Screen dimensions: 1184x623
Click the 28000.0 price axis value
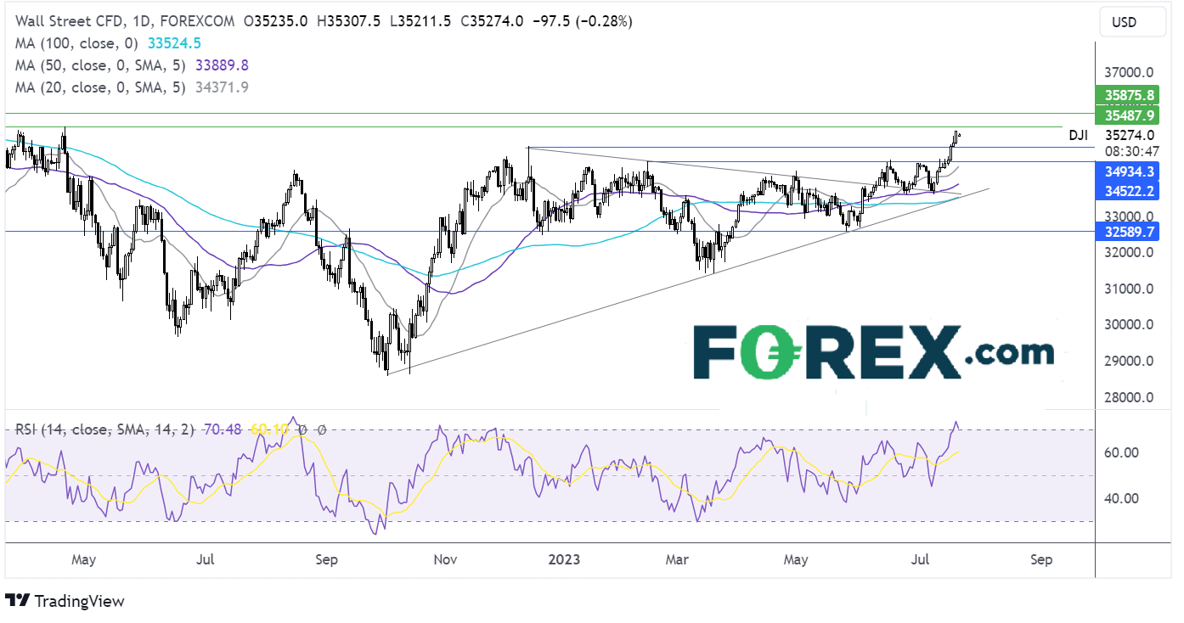(1130, 397)
